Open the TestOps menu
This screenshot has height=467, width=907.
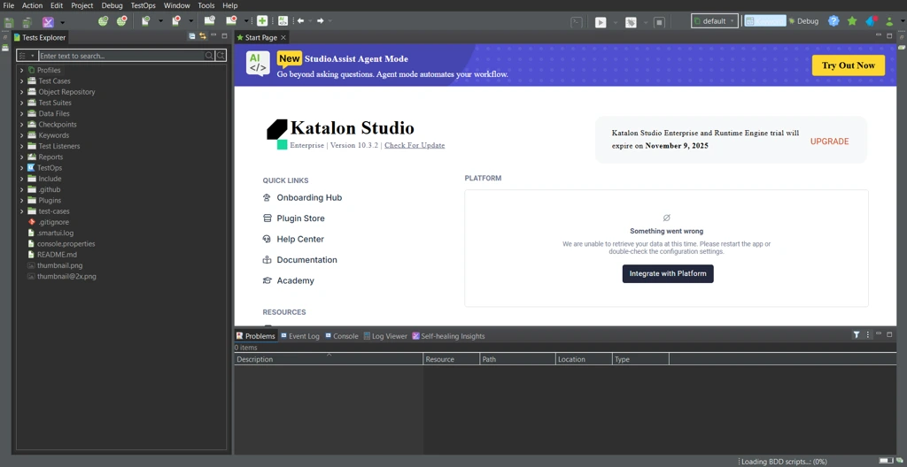point(143,5)
